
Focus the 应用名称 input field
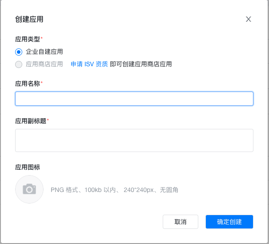tap(134, 99)
